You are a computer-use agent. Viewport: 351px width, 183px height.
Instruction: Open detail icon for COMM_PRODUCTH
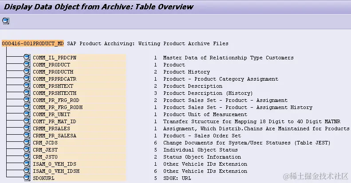27,72
